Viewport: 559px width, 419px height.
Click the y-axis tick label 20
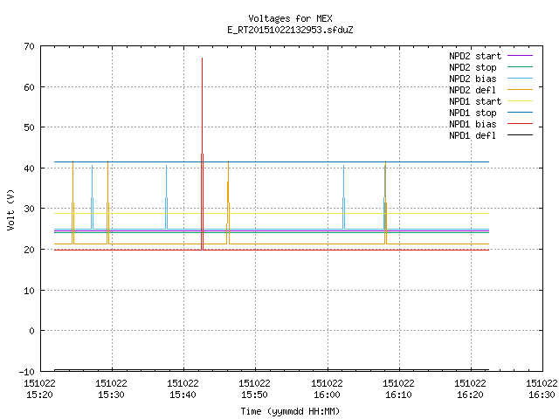(29, 250)
